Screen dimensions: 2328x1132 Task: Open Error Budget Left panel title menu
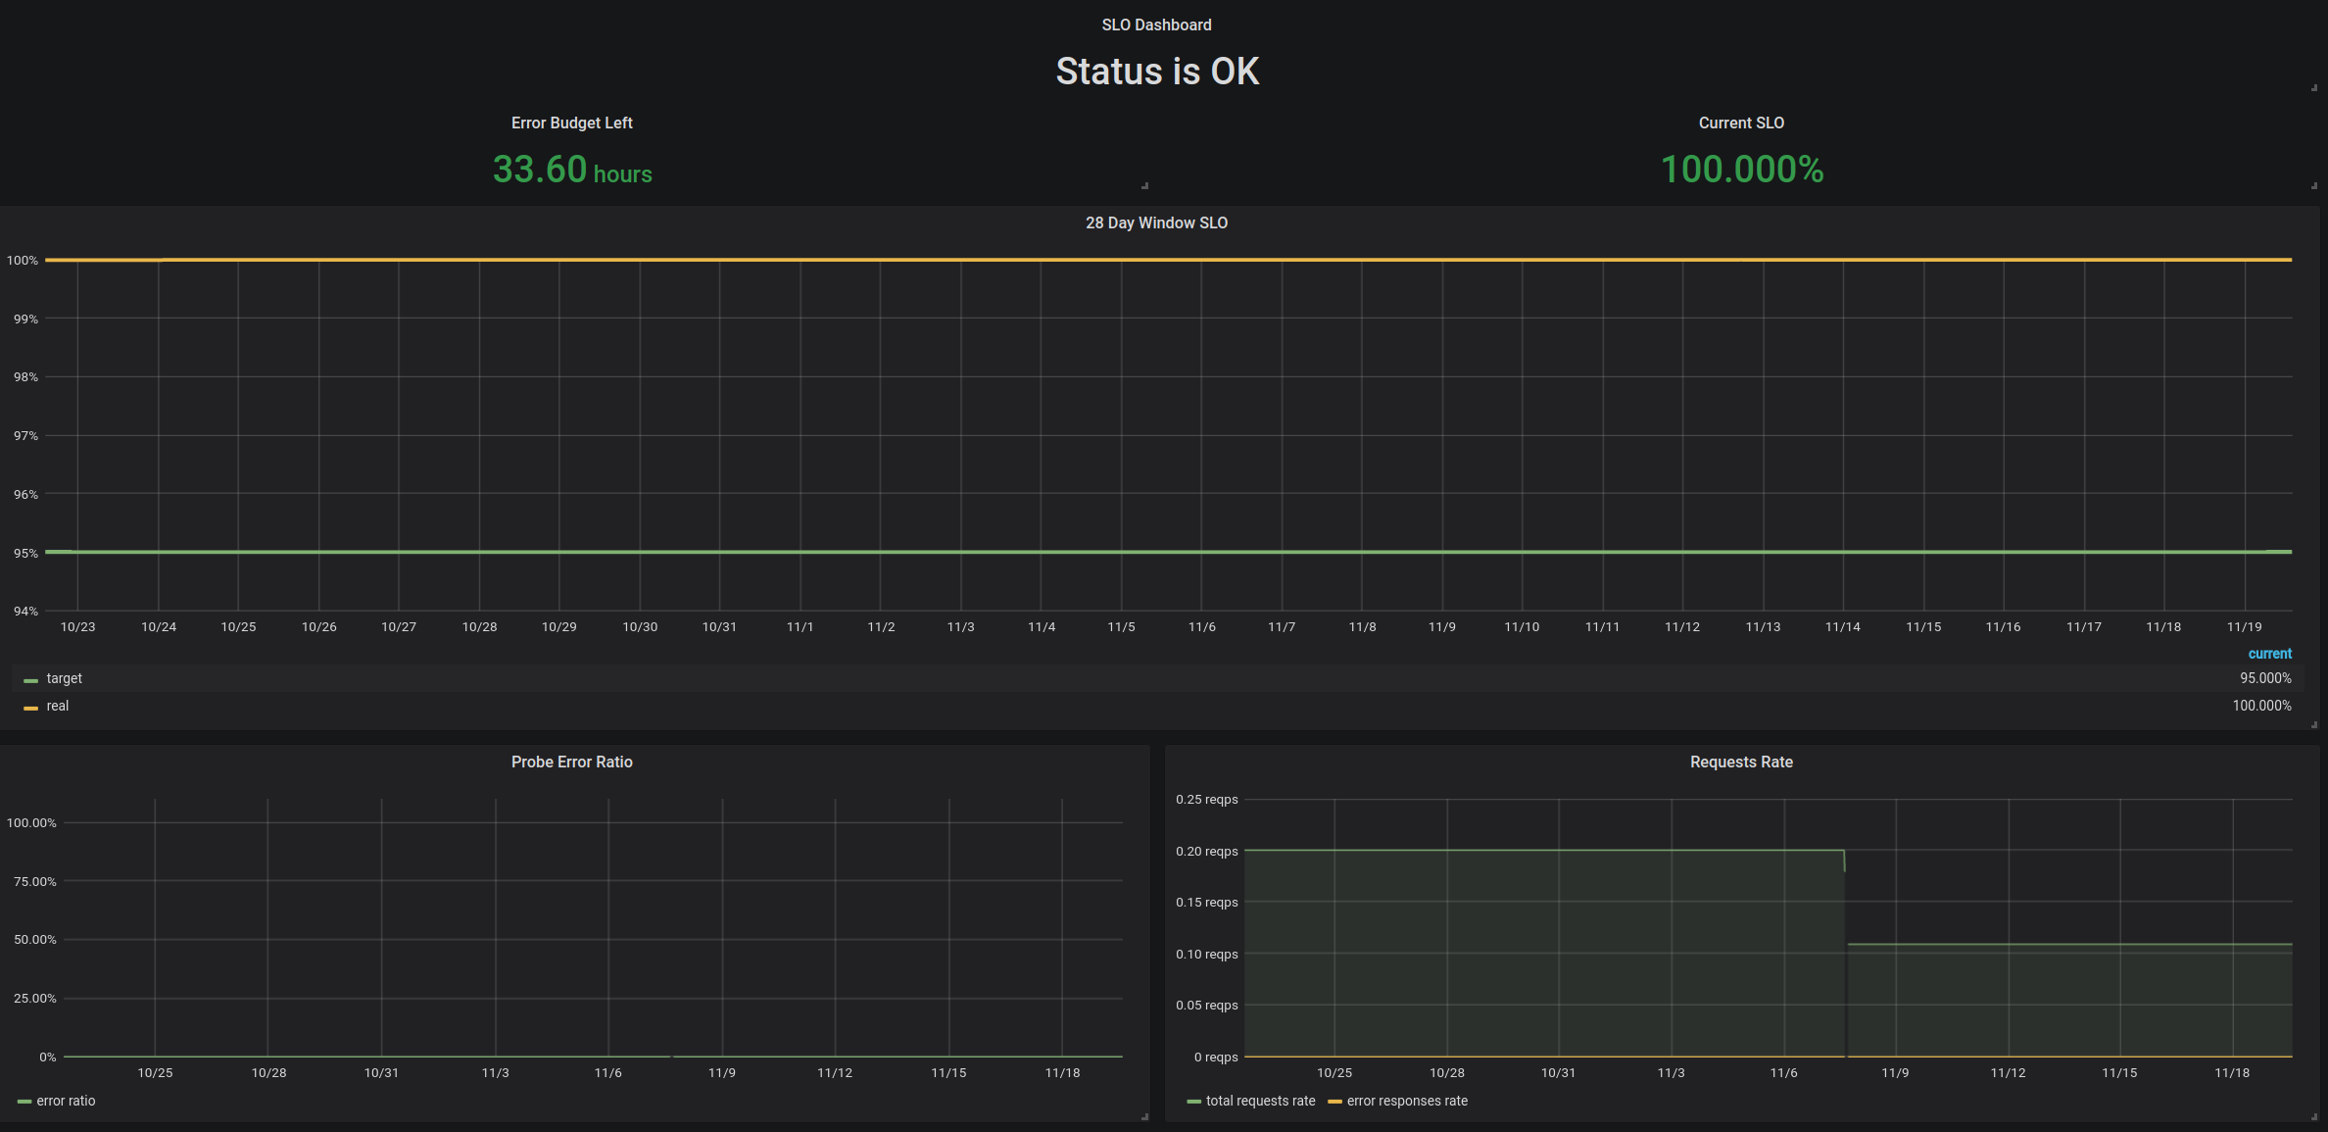(x=571, y=123)
